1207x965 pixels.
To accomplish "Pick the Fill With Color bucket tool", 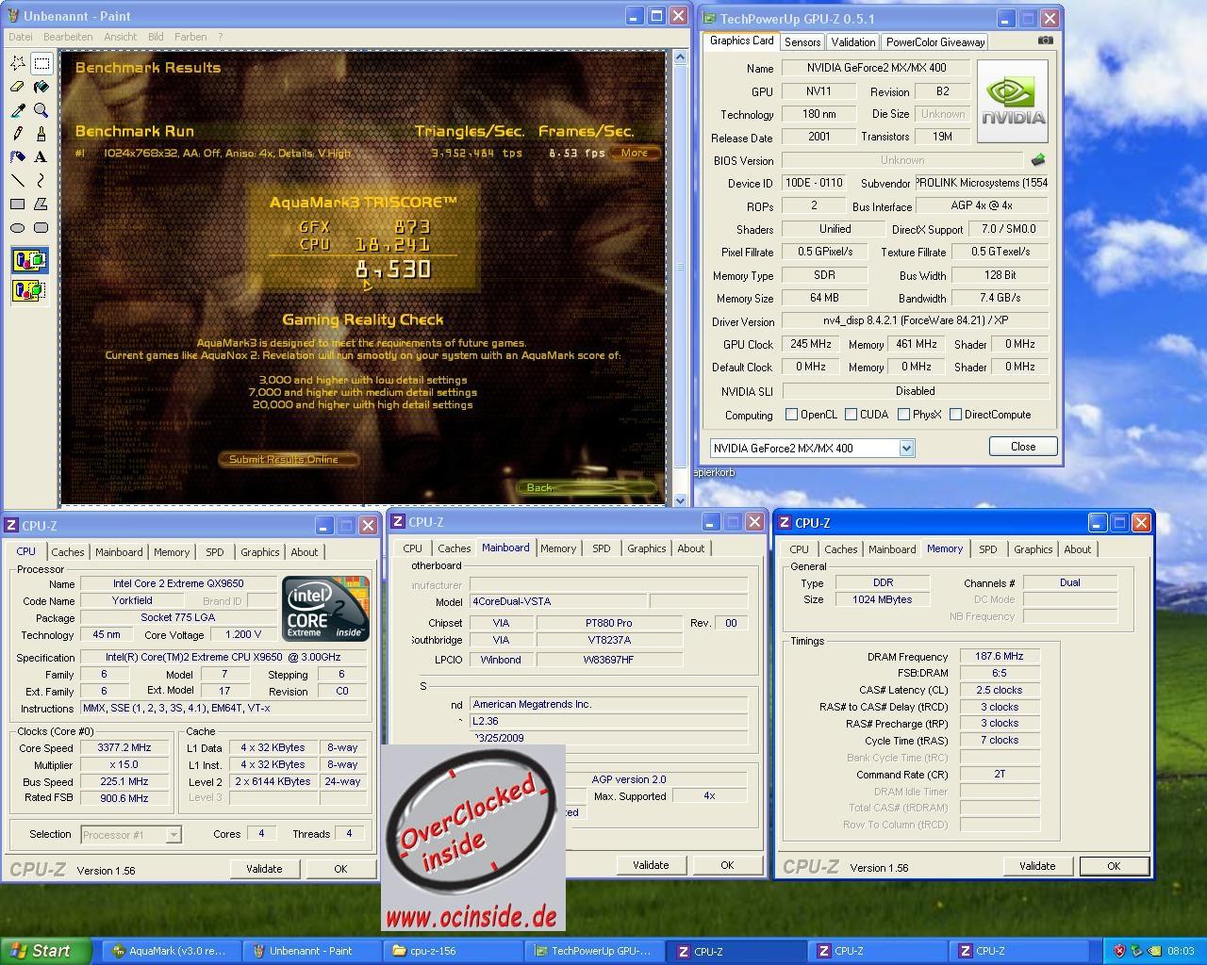I will click(x=41, y=87).
